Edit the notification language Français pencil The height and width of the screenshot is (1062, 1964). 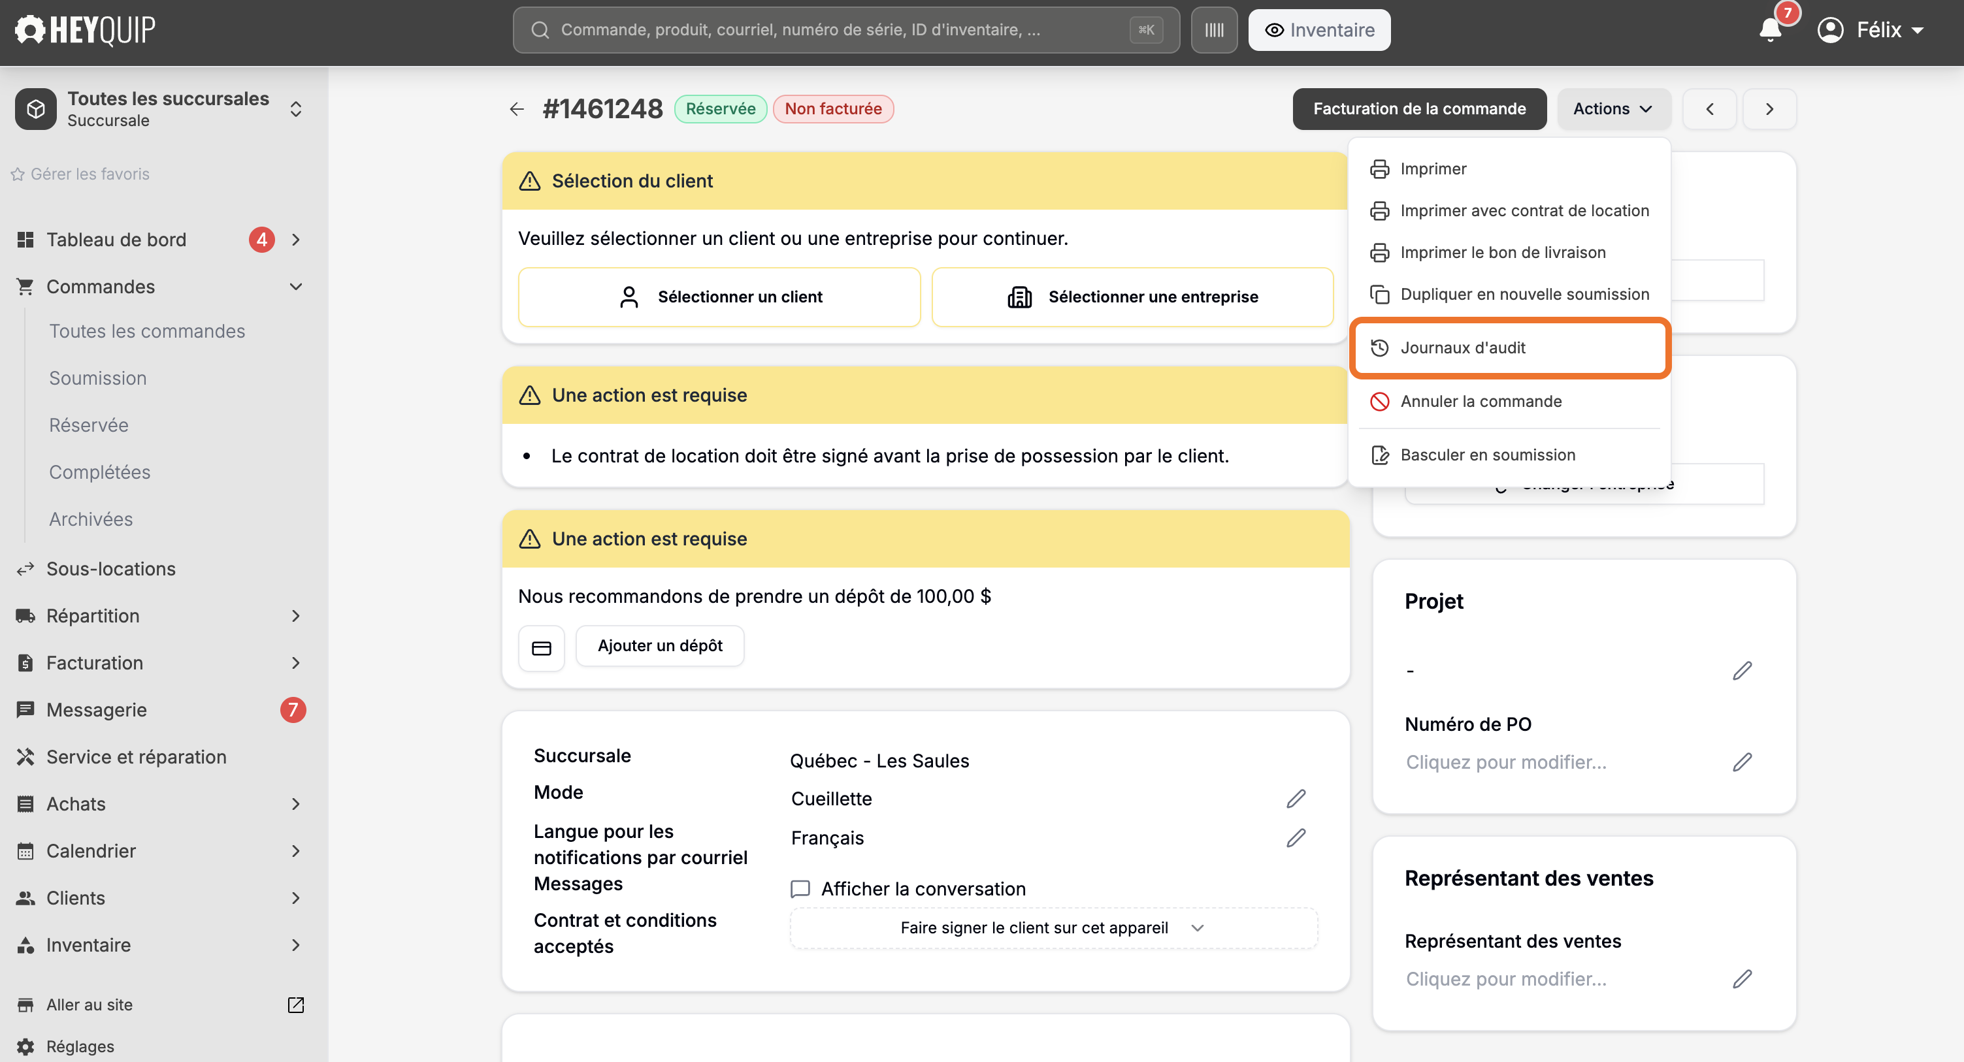click(1296, 838)
